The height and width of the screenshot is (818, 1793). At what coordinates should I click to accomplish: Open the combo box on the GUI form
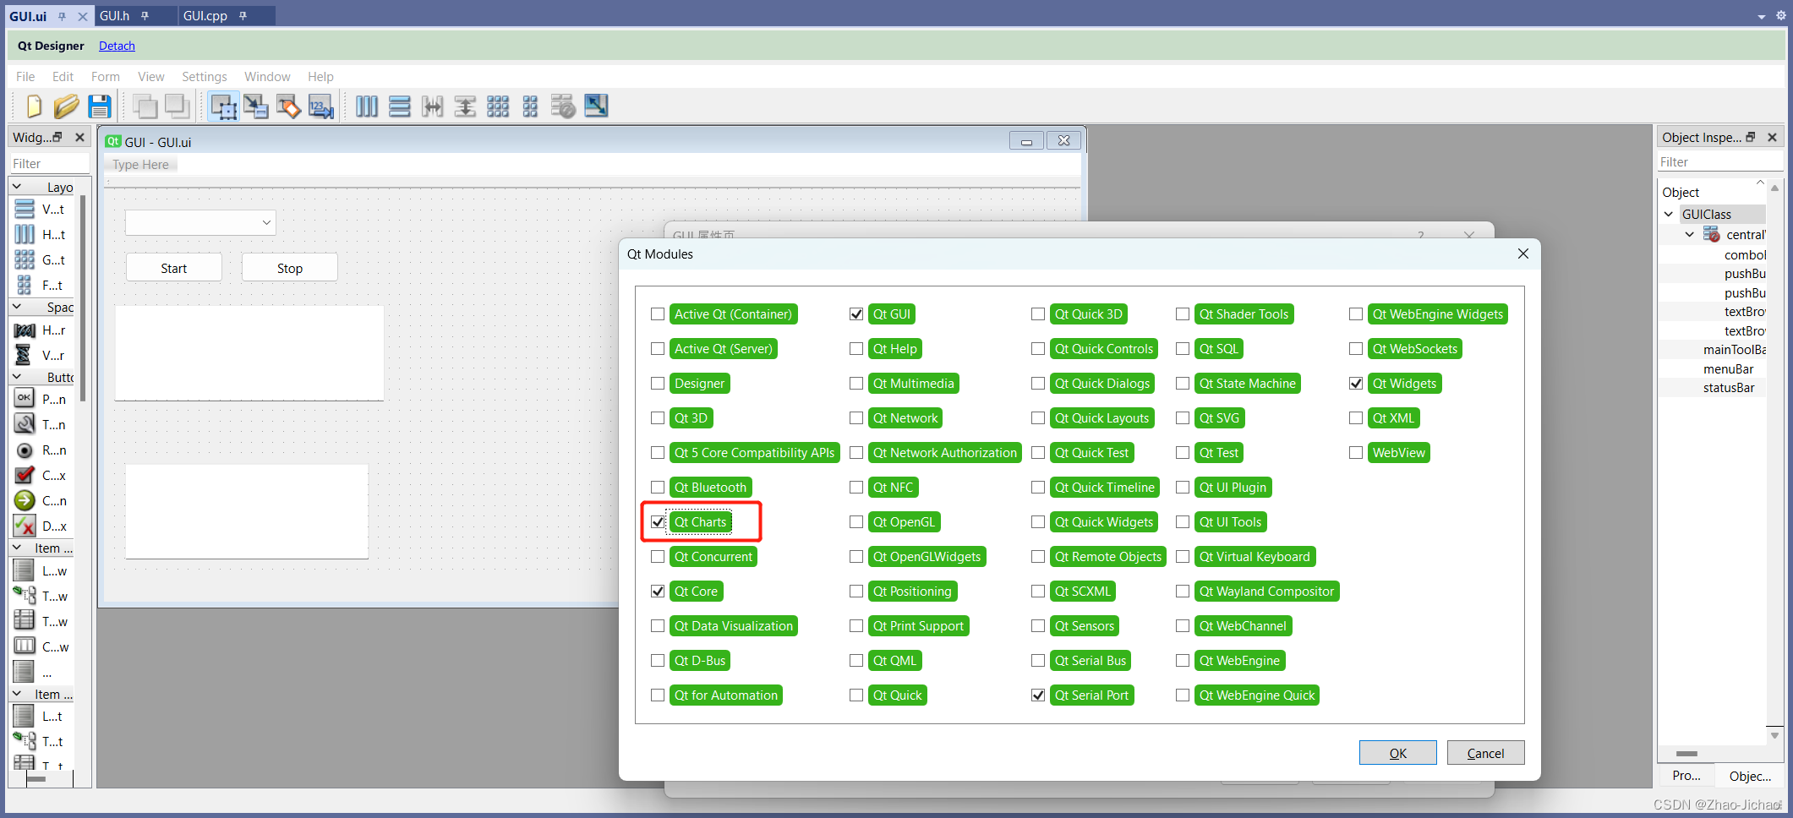tap(200, 222)
